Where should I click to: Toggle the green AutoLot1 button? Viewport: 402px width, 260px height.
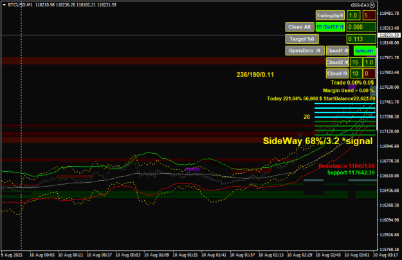coord(365,51)
